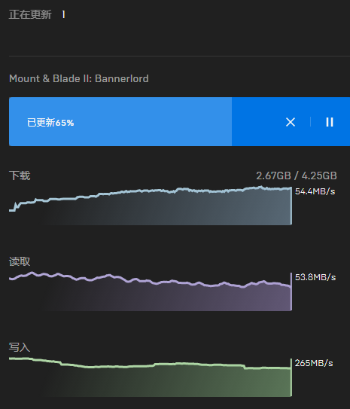This screenshot has width=350, height=409.
Task: Click the 下载 label
Action: click(x=20, y=176)
